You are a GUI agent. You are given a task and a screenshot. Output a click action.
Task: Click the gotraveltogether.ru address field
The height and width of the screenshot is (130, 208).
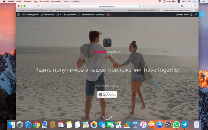coord(107,6)
